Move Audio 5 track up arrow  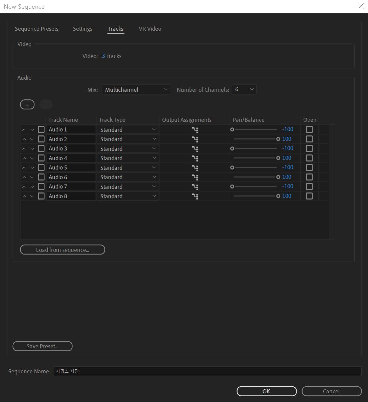(24, 168)
